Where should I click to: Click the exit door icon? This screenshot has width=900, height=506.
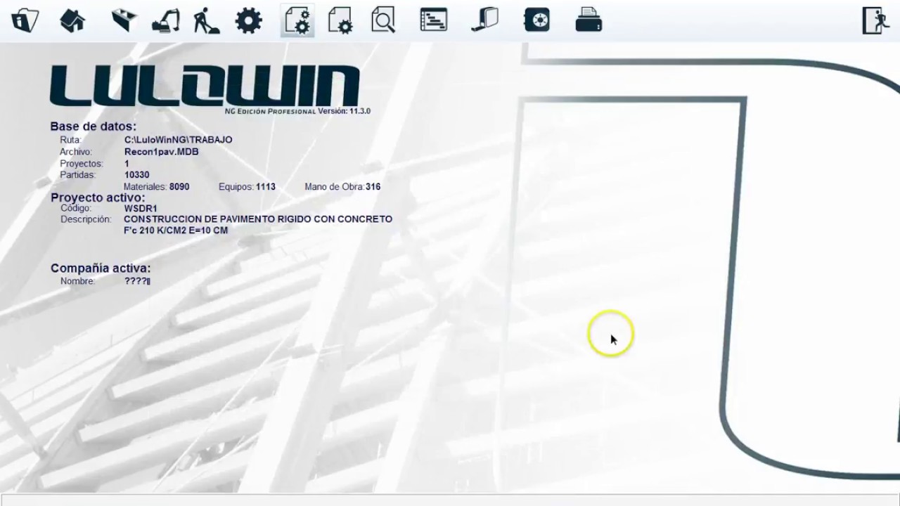click(875, 20)
